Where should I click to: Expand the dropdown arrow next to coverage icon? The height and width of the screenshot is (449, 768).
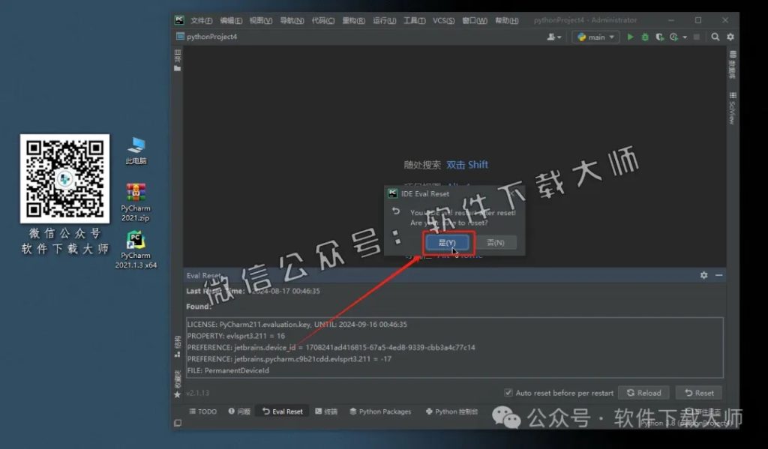(685, 36)
